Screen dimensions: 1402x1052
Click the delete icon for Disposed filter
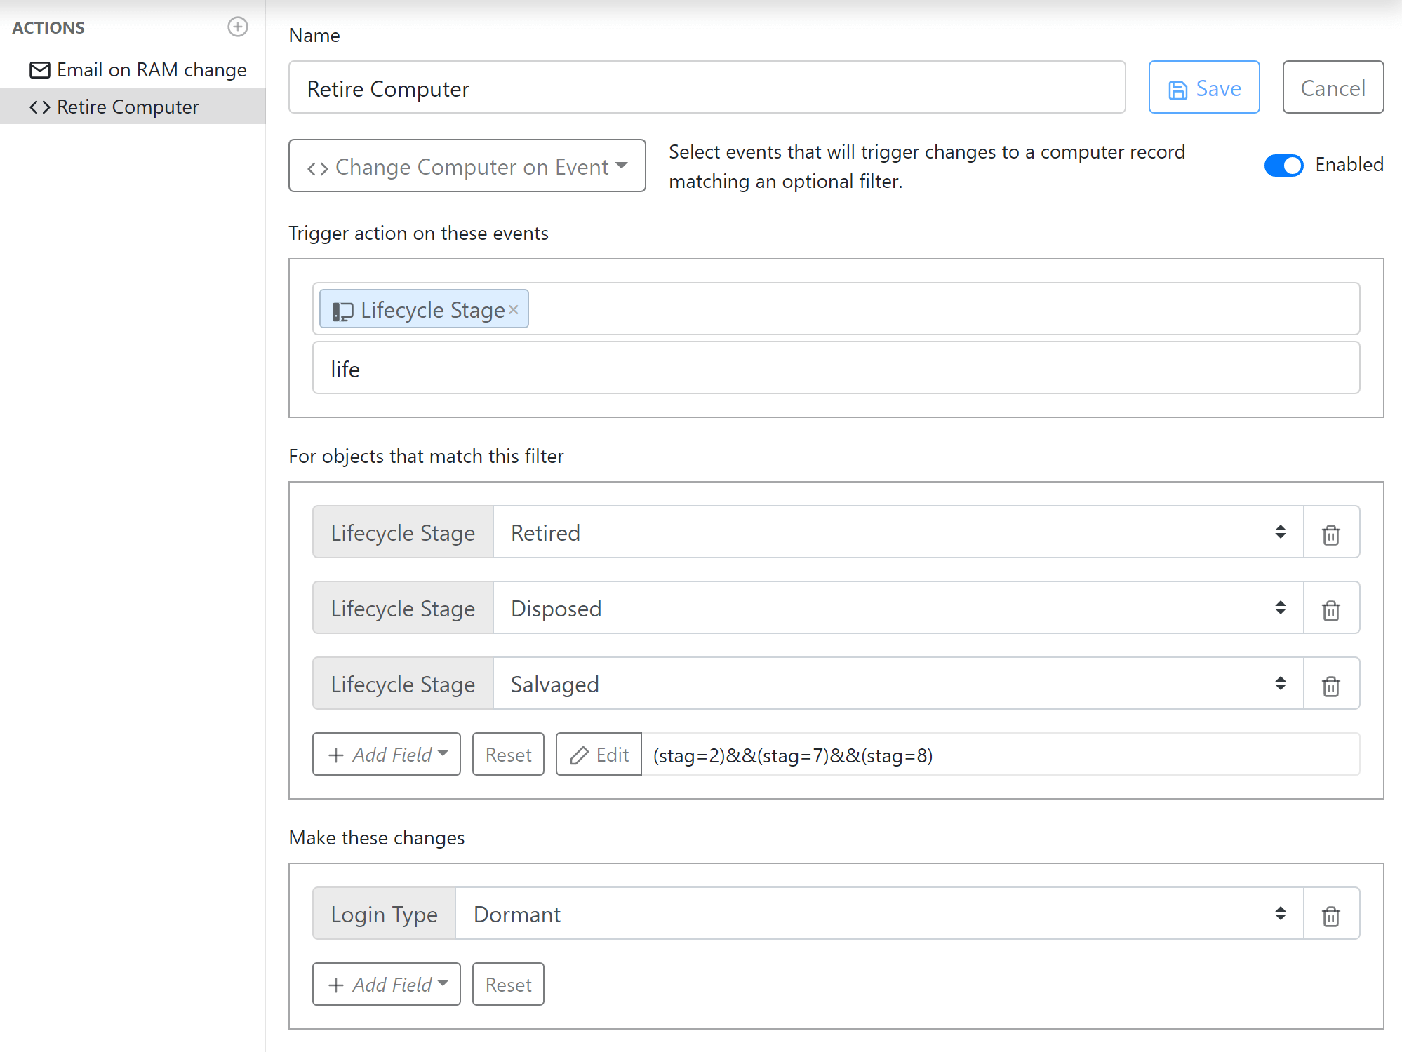1331,609
